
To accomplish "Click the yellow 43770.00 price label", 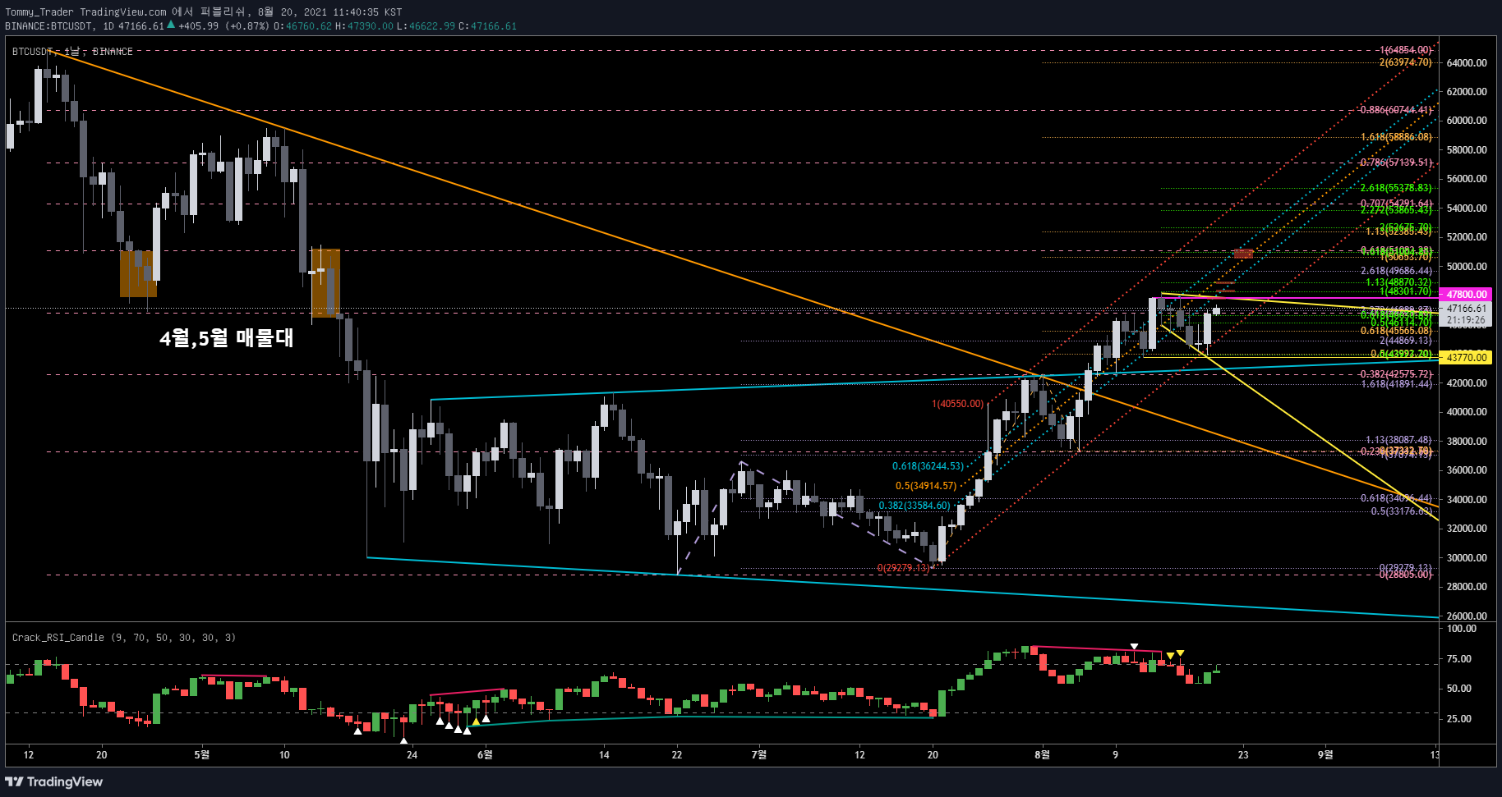I will coord(1467,357).
